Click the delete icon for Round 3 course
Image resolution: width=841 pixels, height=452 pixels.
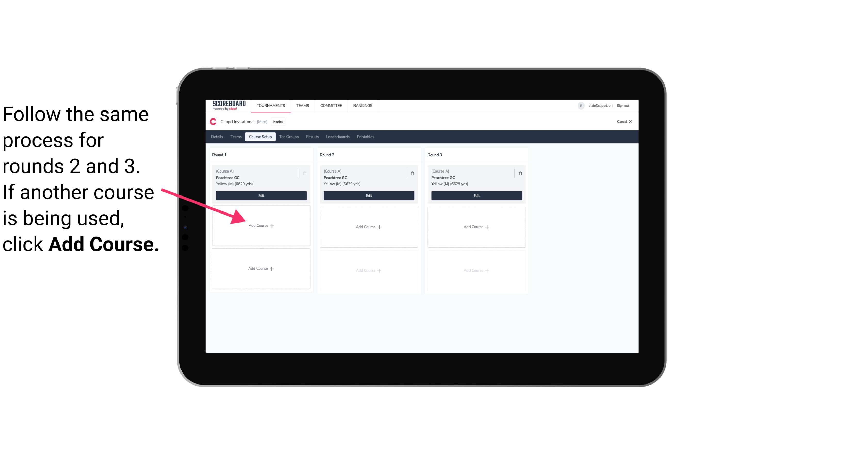[x=519, y=173]
